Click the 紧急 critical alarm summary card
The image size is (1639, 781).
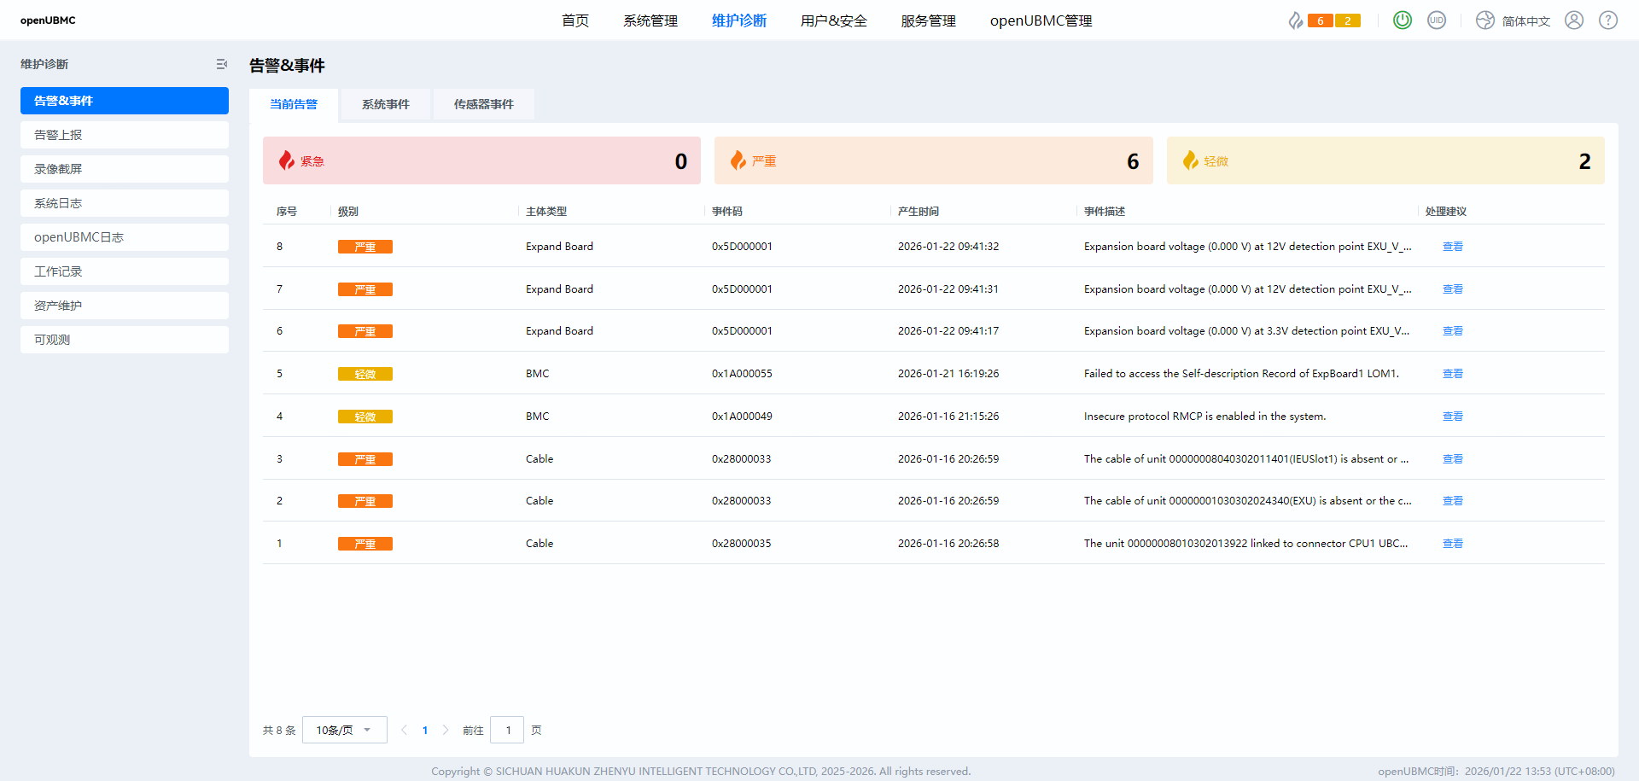click(x=481, y=160)
